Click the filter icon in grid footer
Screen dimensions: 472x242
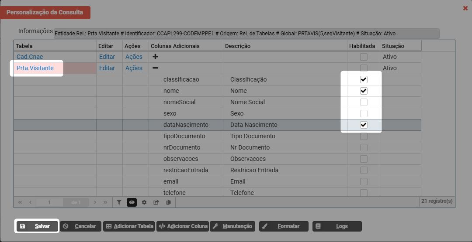(x=119, y=202)
